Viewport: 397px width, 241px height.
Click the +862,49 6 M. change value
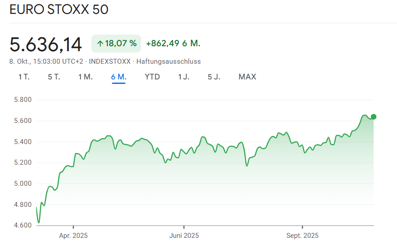tap(173, 44)
